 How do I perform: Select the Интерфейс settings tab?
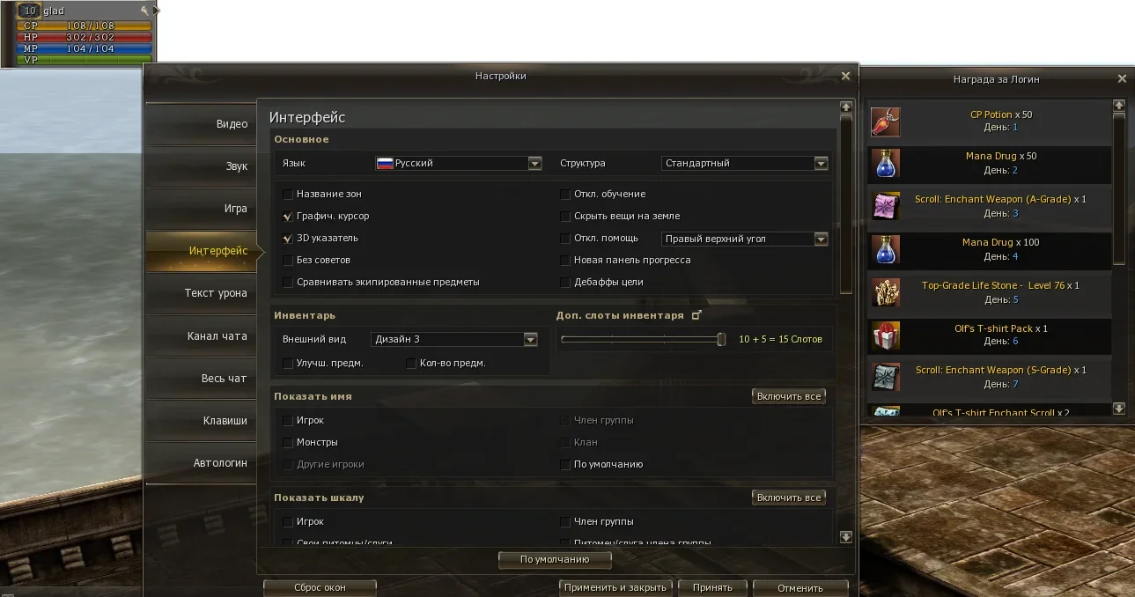tap(203, 251)
